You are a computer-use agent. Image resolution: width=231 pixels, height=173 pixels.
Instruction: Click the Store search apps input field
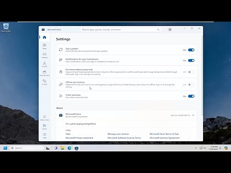[x=121, y=29]
